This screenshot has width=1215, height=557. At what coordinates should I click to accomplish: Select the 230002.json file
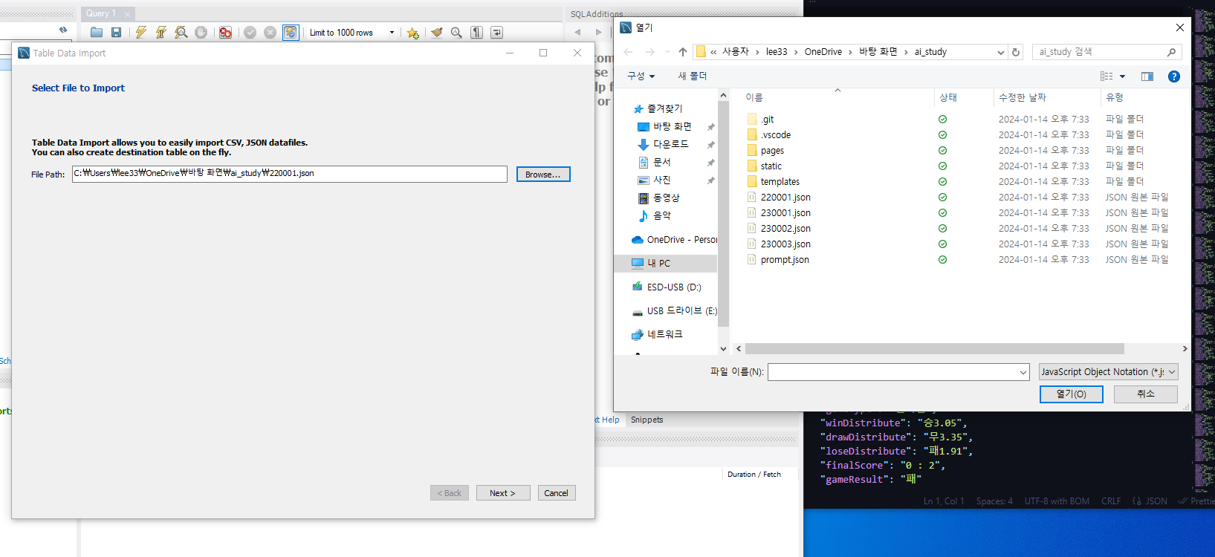(x=785, y=228)
